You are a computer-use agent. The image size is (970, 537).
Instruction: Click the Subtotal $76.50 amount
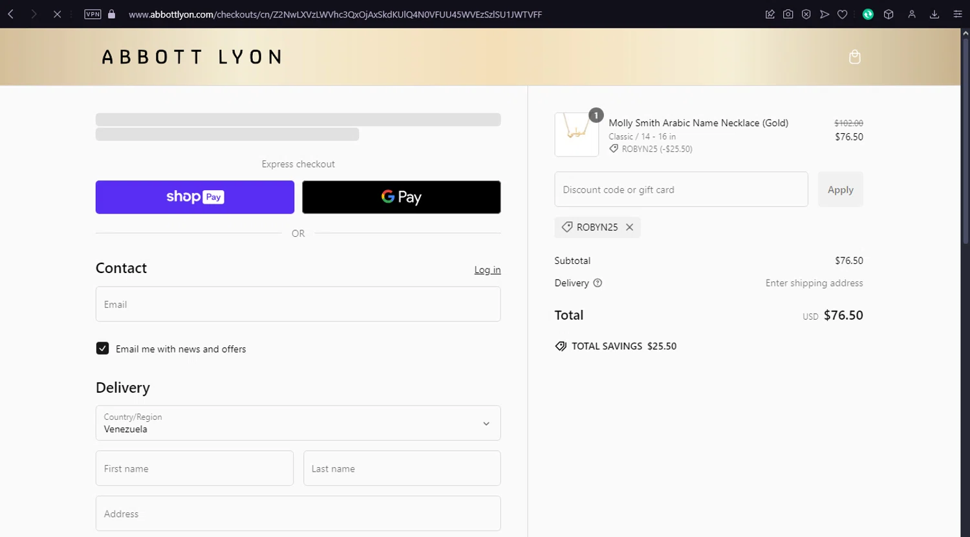[x=849, y=261]
